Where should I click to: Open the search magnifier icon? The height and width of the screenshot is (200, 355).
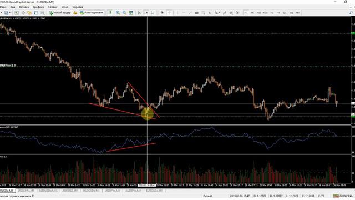(351, 13)
